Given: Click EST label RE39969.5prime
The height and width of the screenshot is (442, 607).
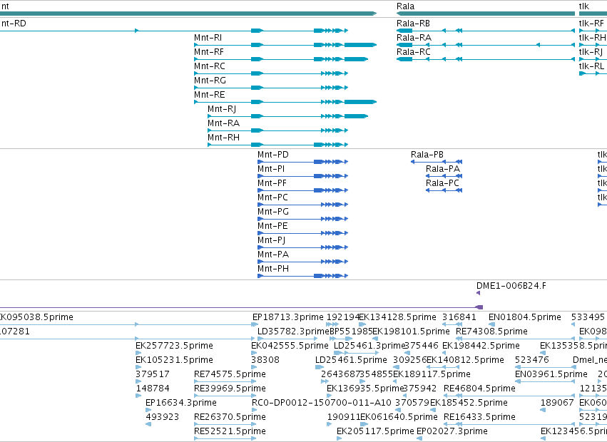Looking at the screenshot, I should click(230, 389).
